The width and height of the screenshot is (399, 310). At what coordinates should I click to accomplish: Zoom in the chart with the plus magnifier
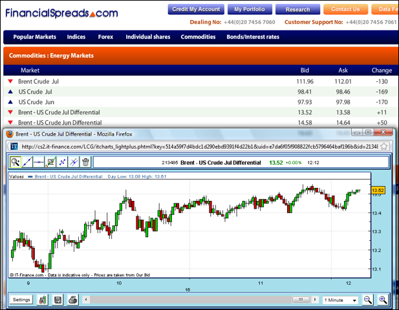(x=383, y=300)
